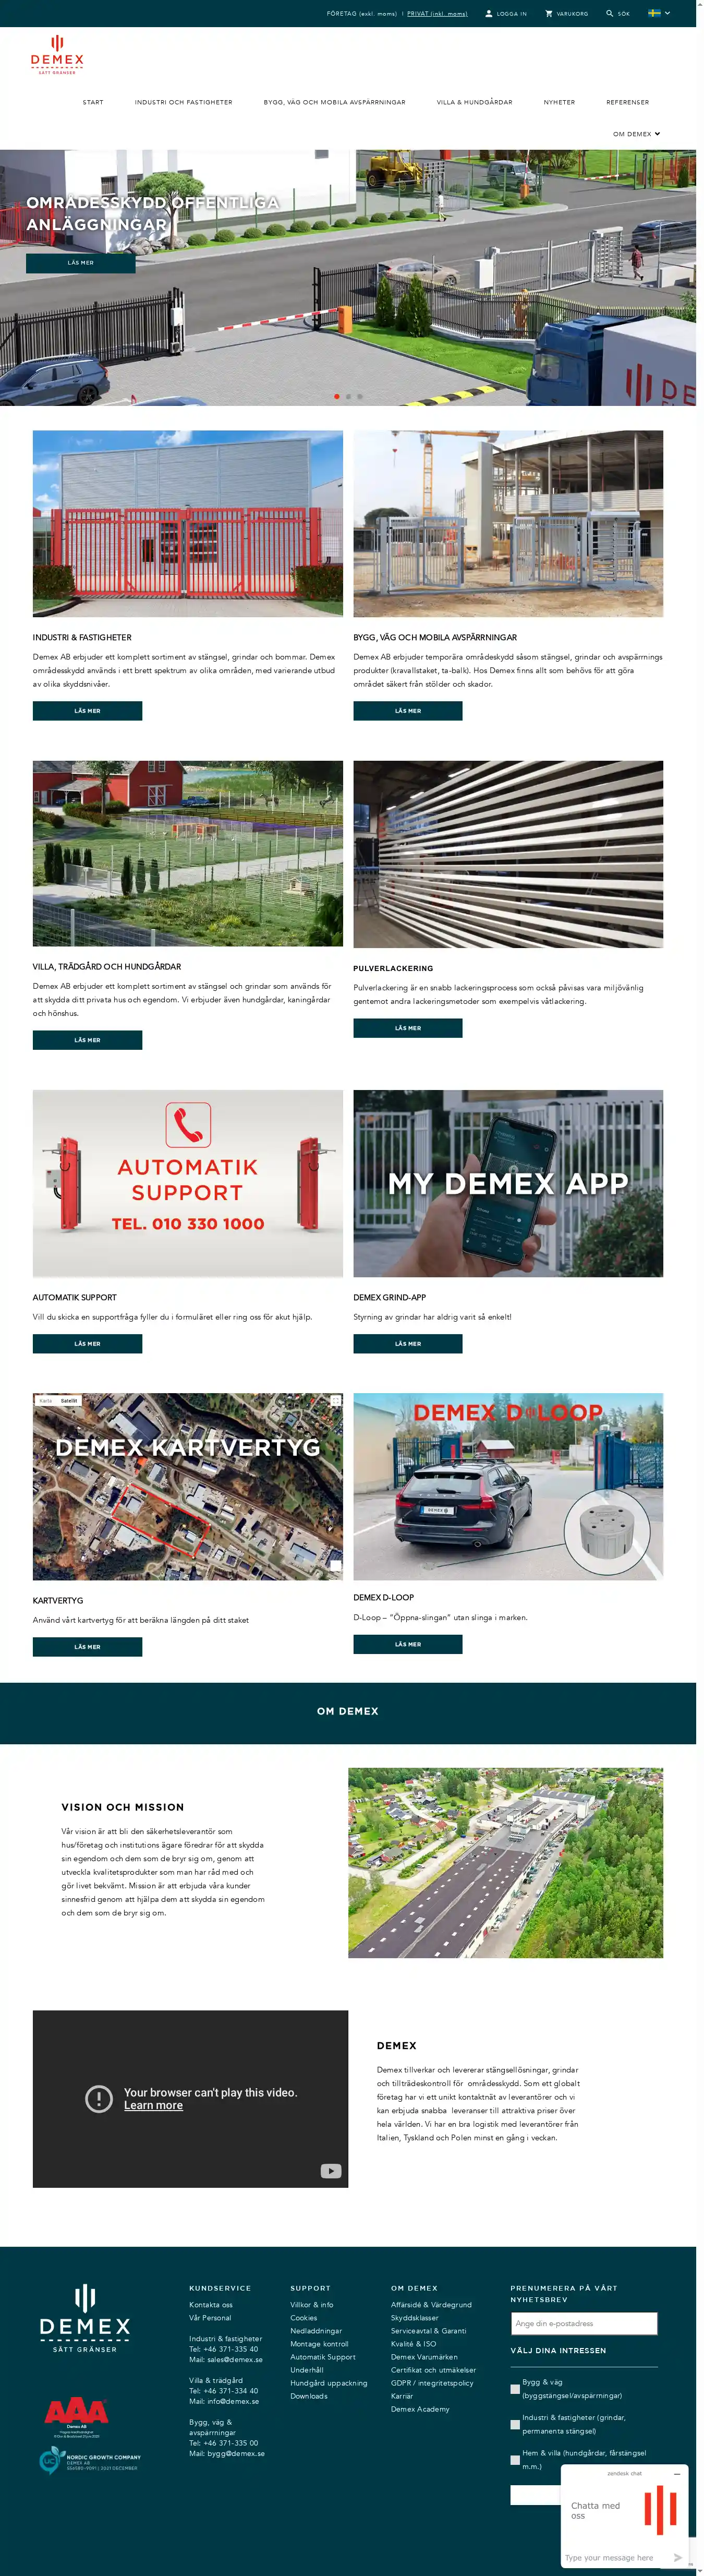Send chat message with arrow icon
704x2576 pixels.
[x=677, y=2557]
